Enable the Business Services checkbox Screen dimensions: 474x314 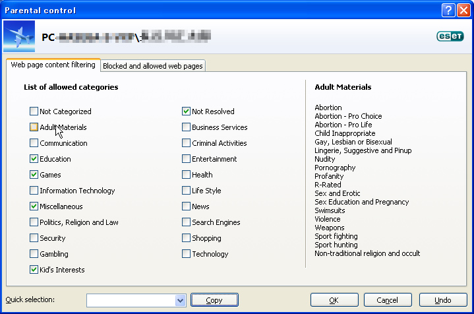(x=186, y=127)
